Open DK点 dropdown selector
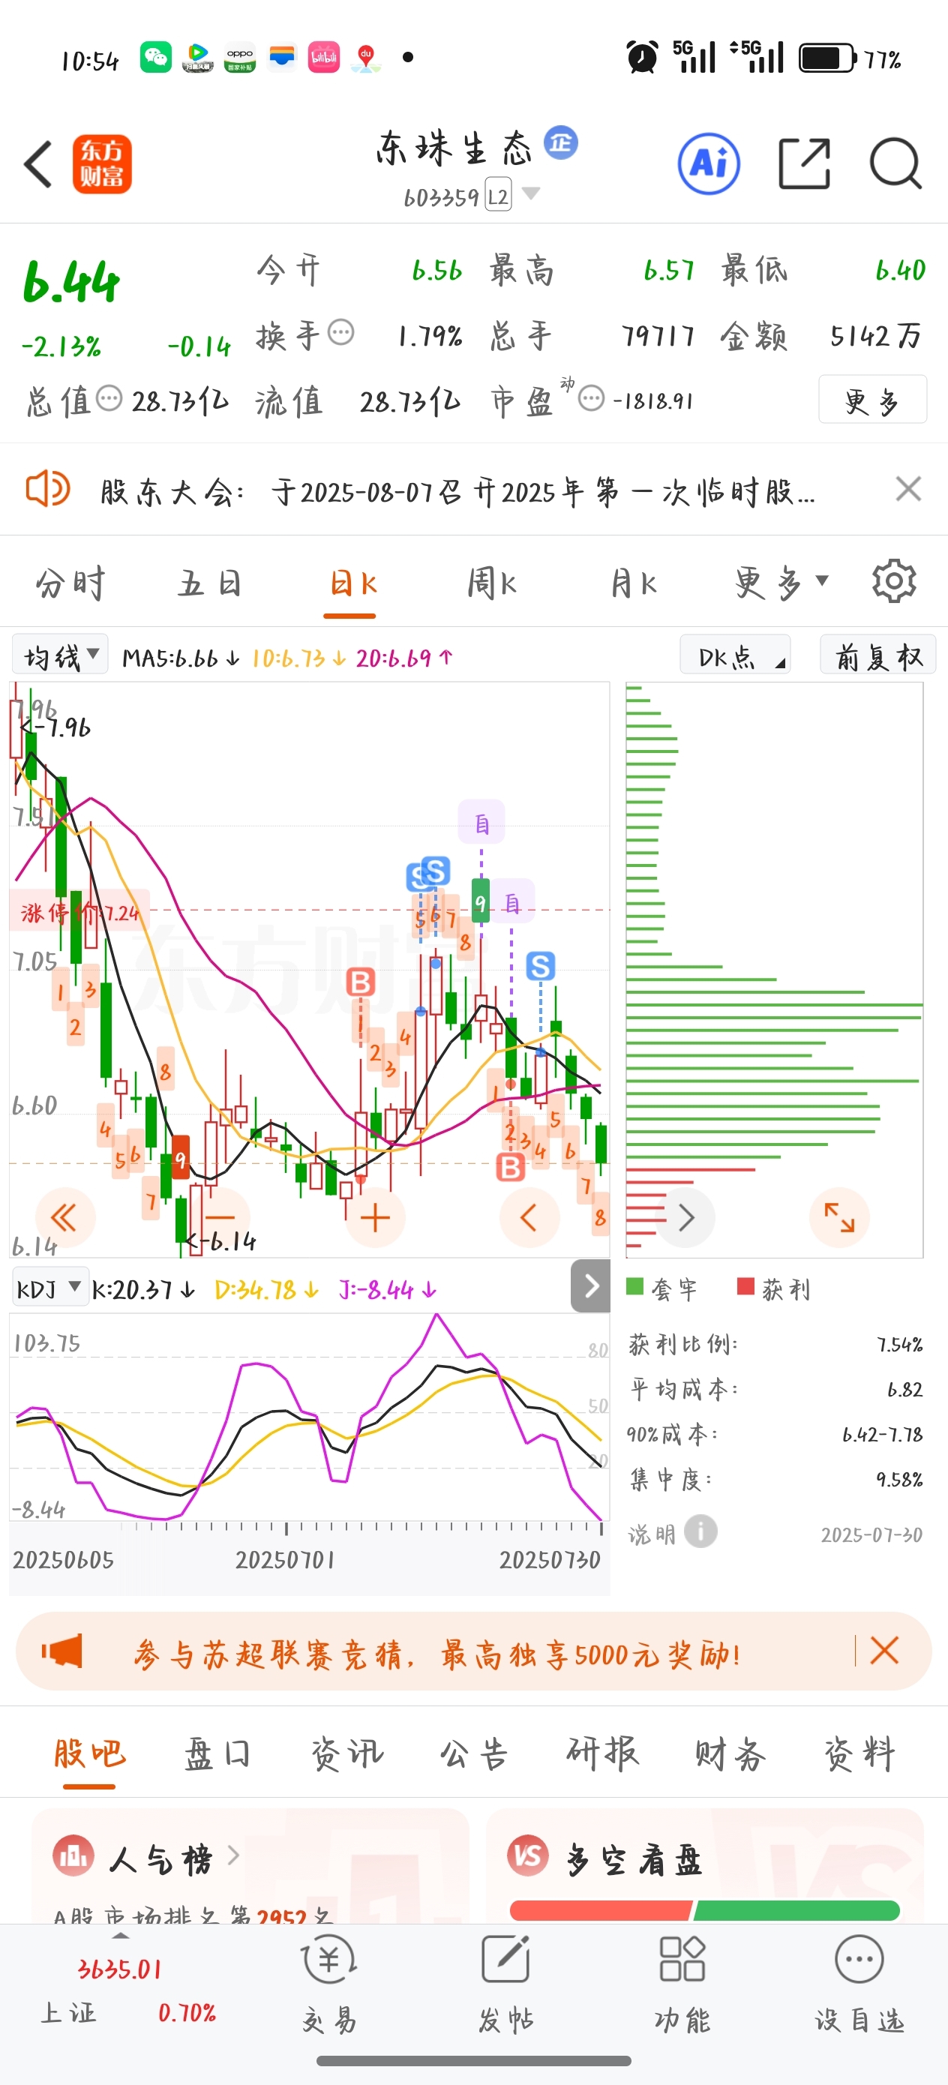Screen dimensions: 948x2085 (735, 655)
